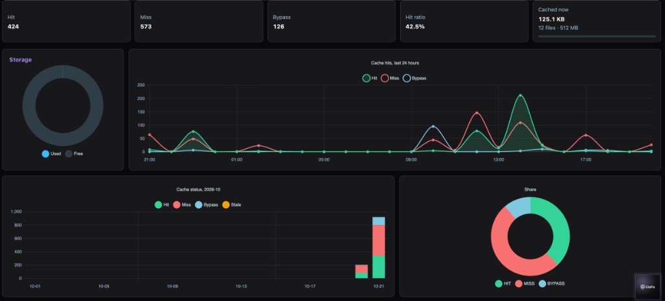The width and height of the screenshot is (665, 301).
Task: Click the Storage donut ring
Action: 29,105
